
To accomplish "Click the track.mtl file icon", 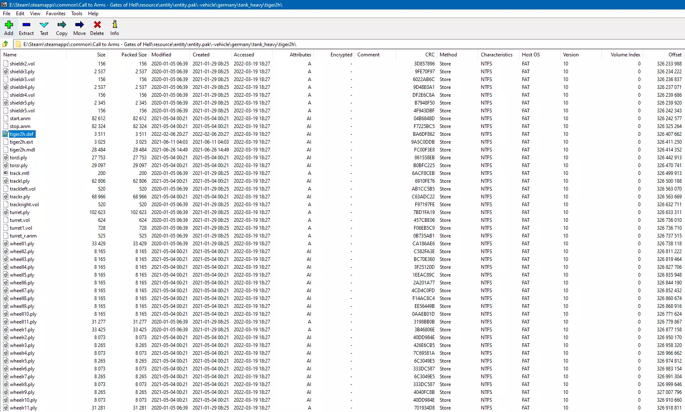I will tap(6, 173).
